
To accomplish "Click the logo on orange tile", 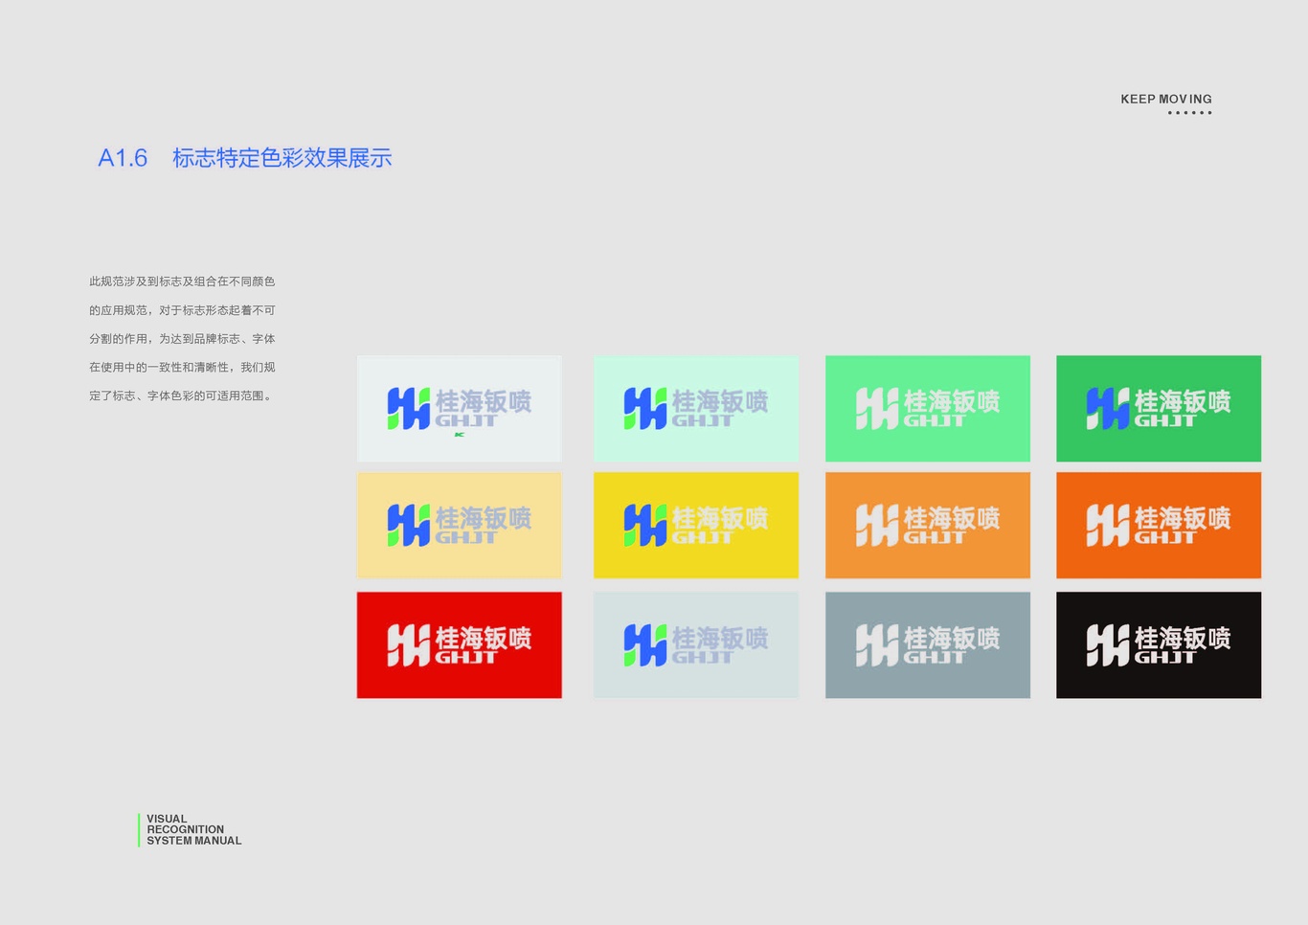I will pyautogui.click(x=927, y=524).
